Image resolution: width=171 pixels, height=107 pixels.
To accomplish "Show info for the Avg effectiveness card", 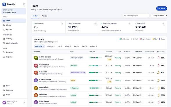I will (129, 23).
